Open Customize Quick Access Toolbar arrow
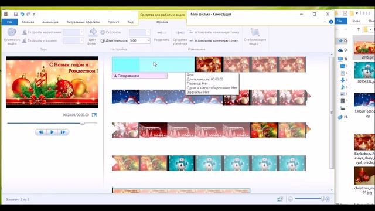The width and height of the screenshot is (375, 211). 34,15
